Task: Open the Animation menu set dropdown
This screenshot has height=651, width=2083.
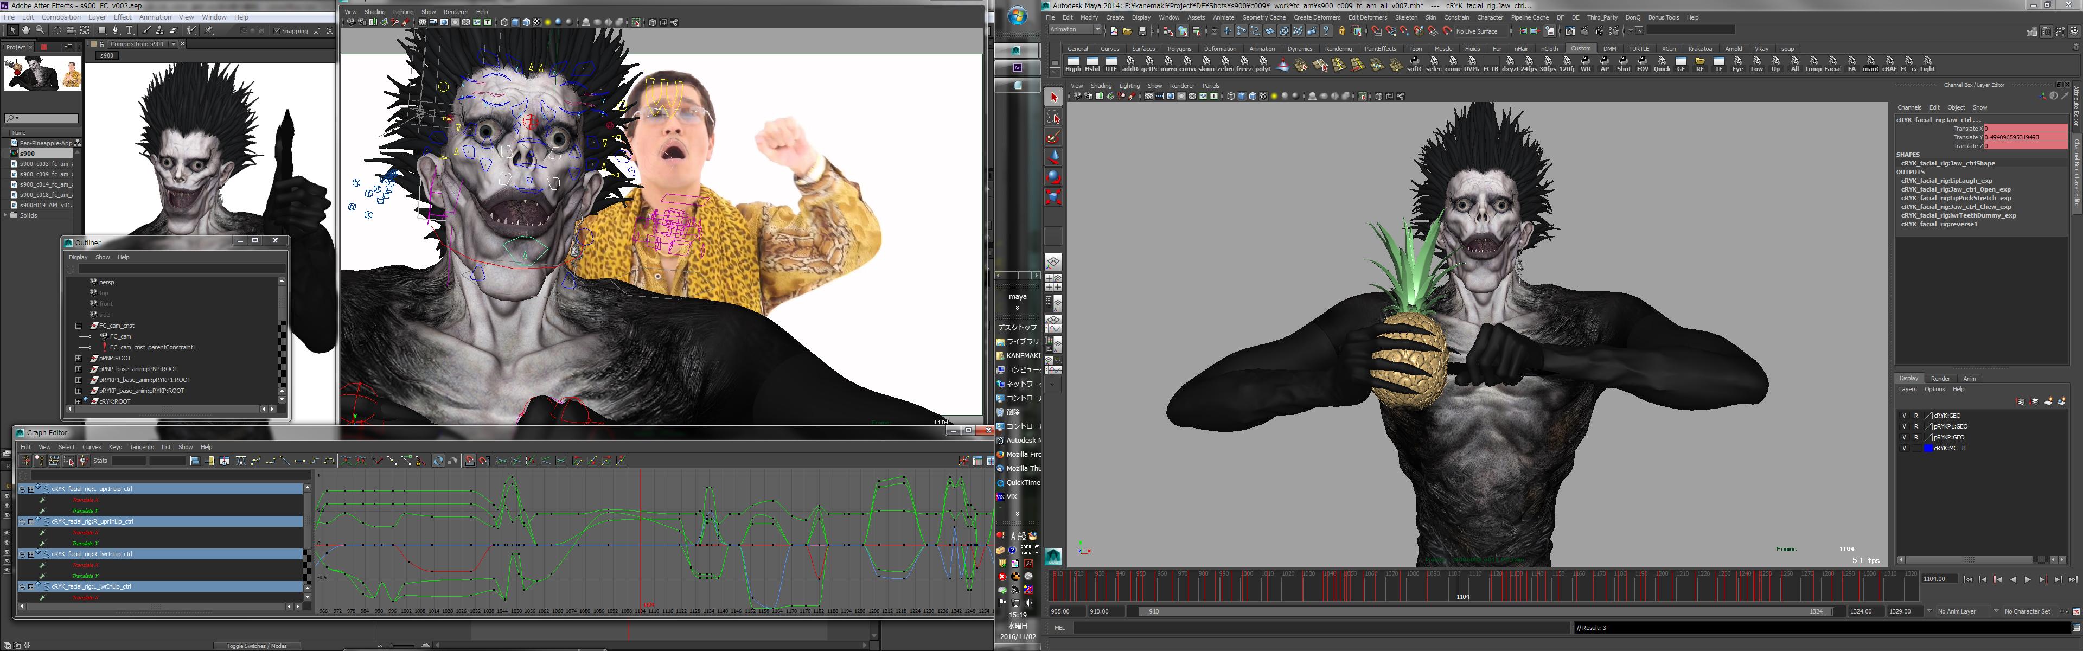Action: (x=1075, y=30)
